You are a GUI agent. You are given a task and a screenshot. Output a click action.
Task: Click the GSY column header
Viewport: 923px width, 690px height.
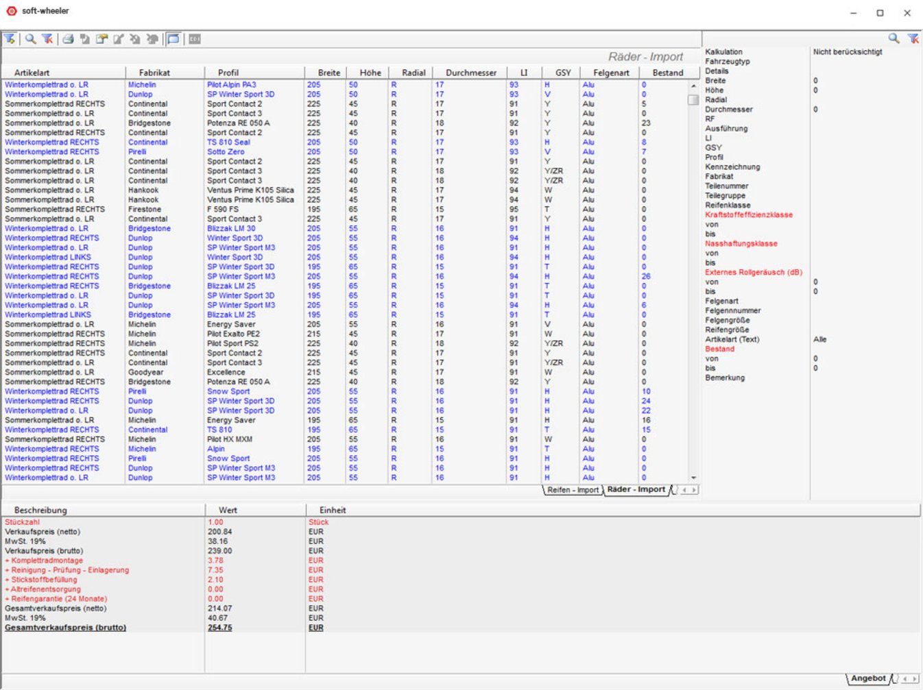[x=561, y=73]
